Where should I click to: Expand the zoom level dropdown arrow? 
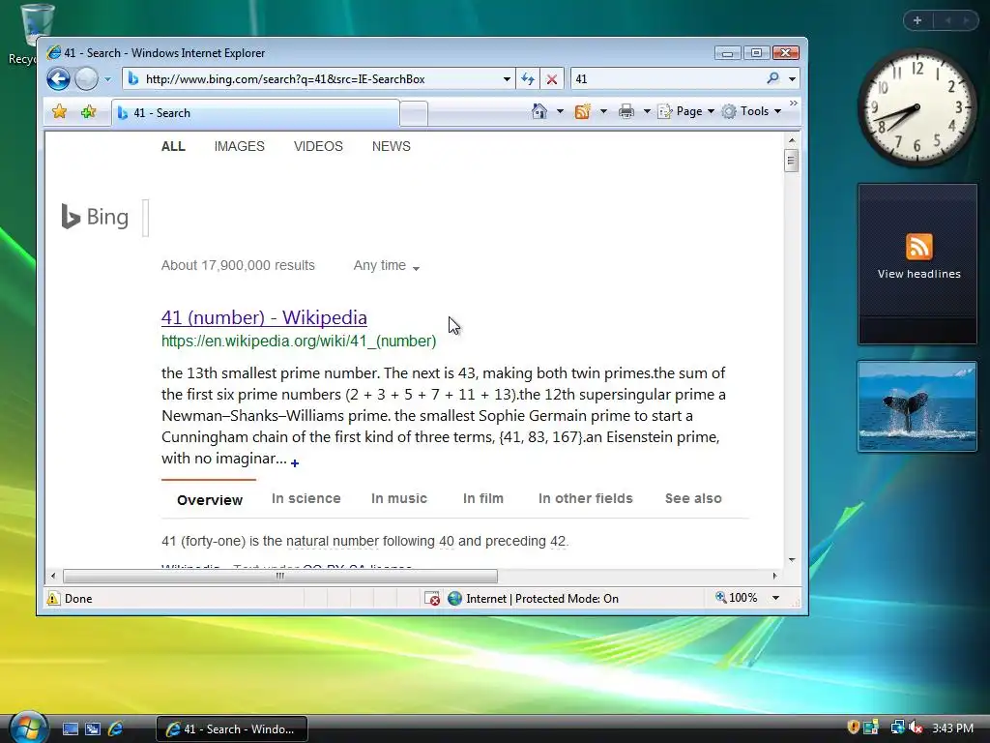click(776, 598)
